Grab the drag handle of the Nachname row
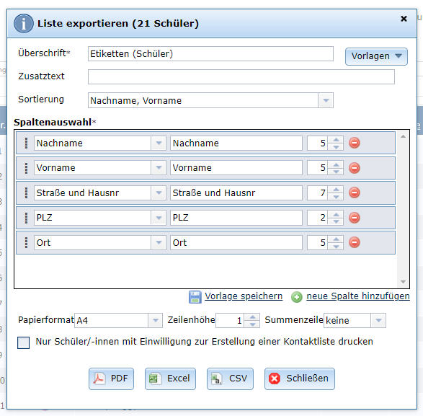 coord(26,143)
